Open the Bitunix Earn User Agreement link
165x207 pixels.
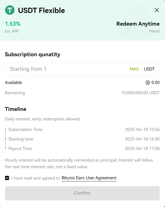[x=89, y=178]
